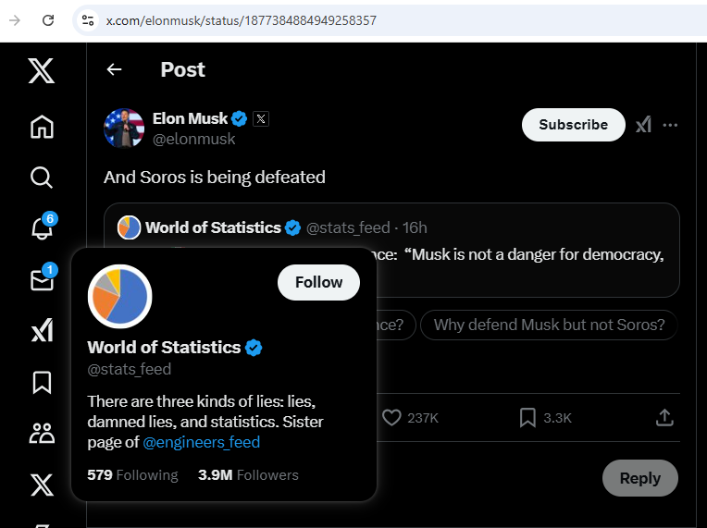Open Premium X icon at sidebar bottom
The image size is (707, 528).
[x=42, y=485]
